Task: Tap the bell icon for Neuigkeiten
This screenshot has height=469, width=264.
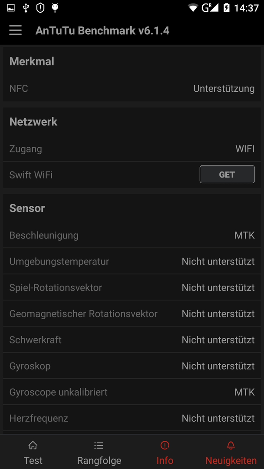Action: [x=231, y=446]
